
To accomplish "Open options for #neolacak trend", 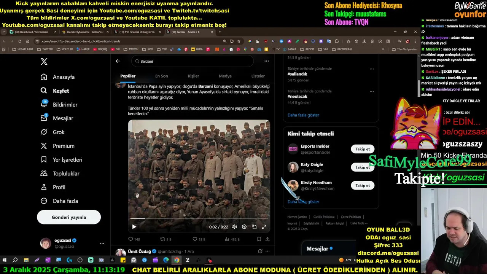I will pyautogui.click(x=372, y=92).
